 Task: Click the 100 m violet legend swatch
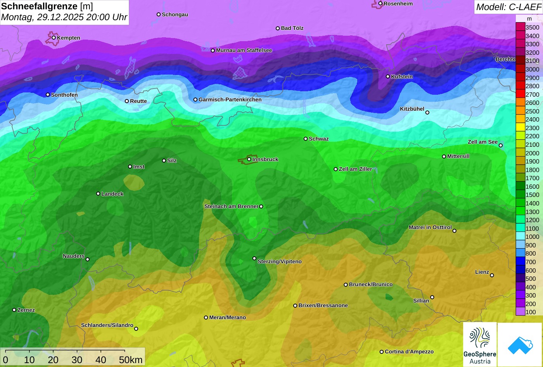click(x=520, y=312)
